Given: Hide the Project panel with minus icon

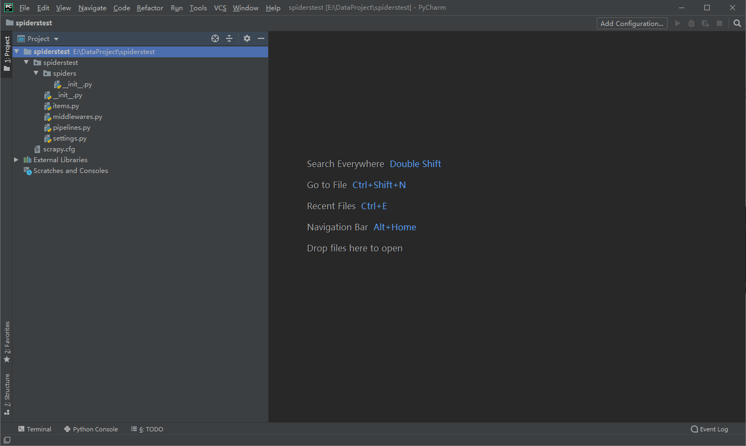Looking at the screenshot, I should tap(261, 38).
